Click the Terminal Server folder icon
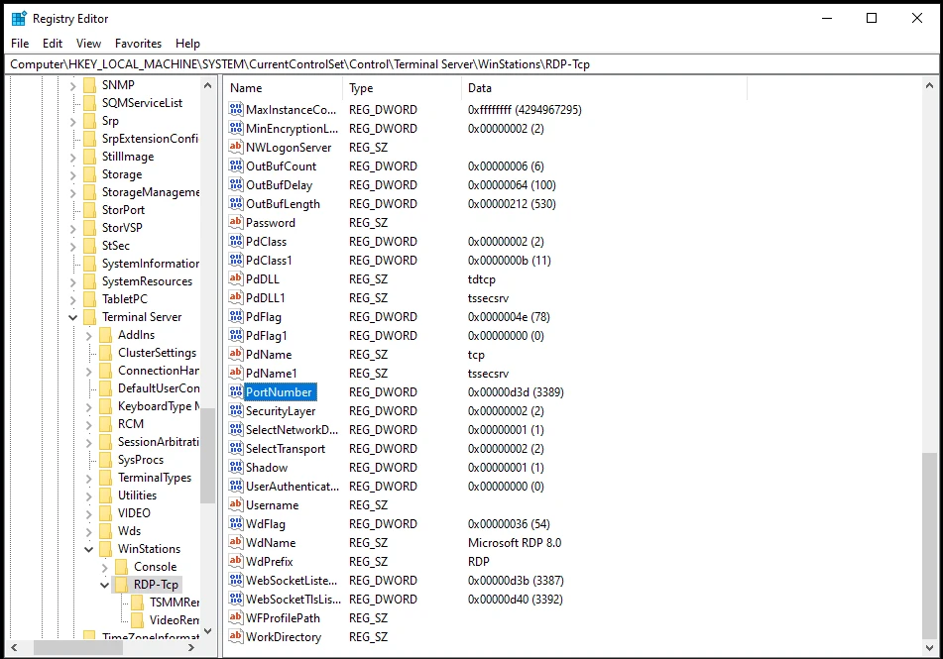943x659 pixels. (x=90, y=317)
